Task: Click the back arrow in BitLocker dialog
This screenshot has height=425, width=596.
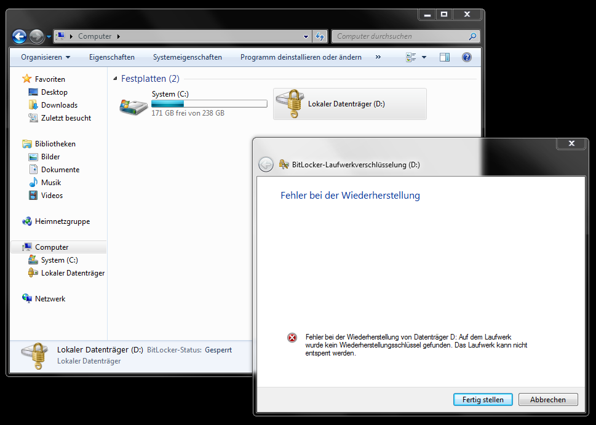Action: (x=266, y=165)
